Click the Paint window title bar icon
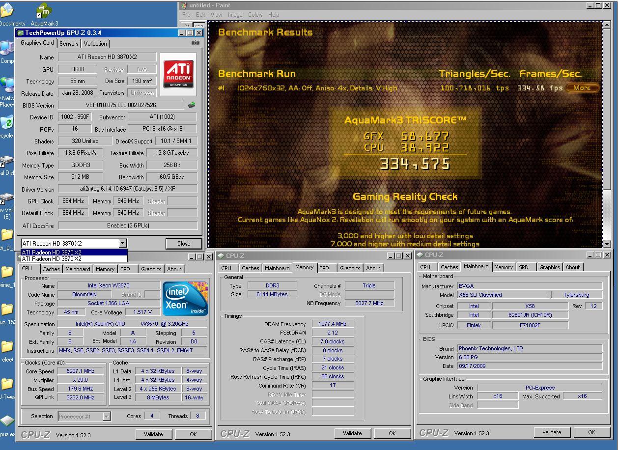618x450 pixels. 184,5
